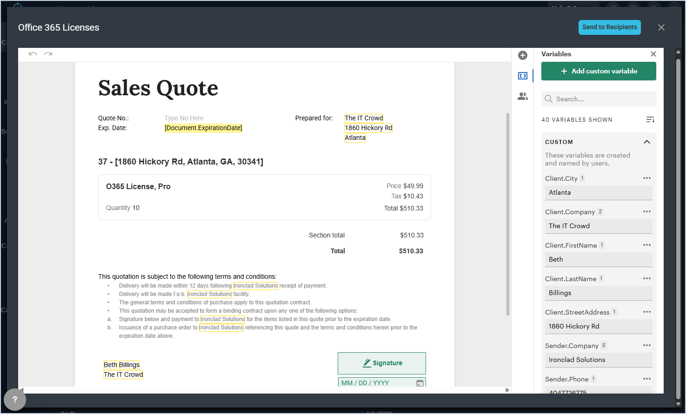686x414 pixels.
Task: Open options for Sender.Phone variable
Action: [x=647, y=379]
